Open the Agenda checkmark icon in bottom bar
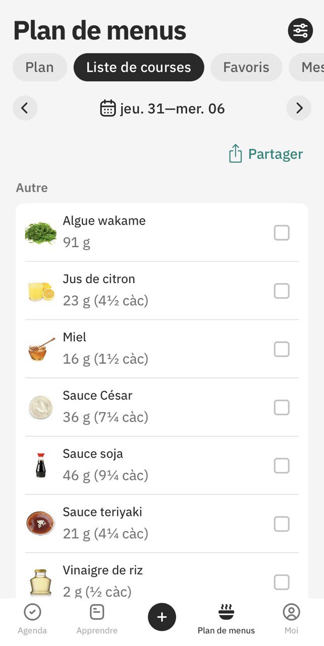 (x=32, y=612)
